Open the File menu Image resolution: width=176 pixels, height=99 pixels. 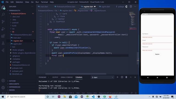pos(7,2)
